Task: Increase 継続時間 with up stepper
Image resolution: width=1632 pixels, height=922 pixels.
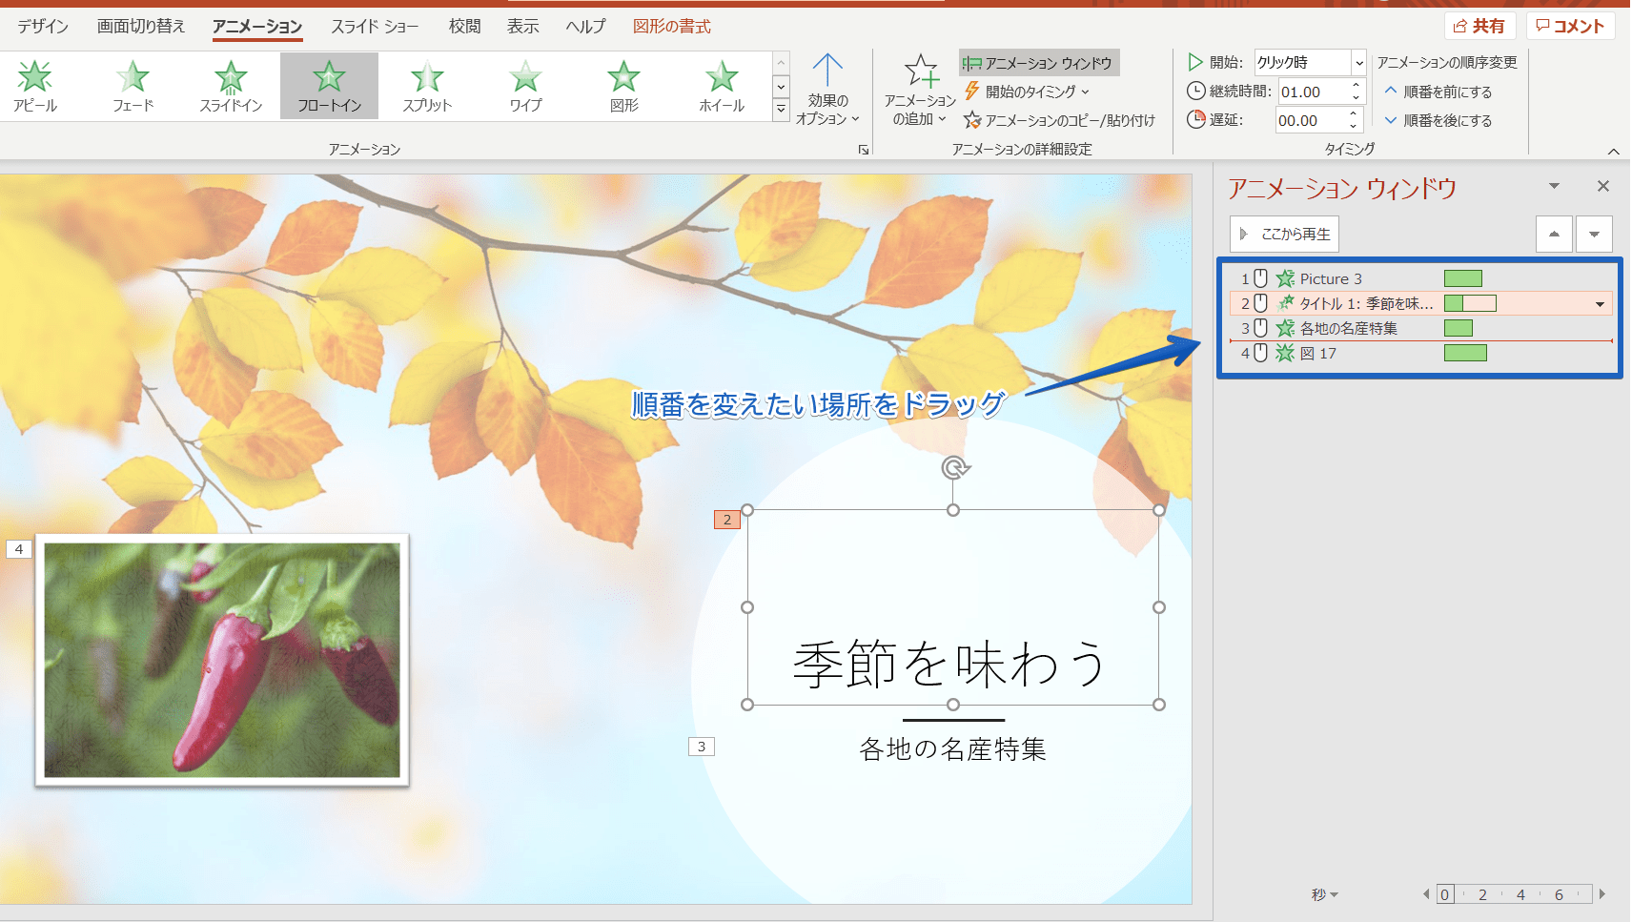Action: pos(1356,86)
